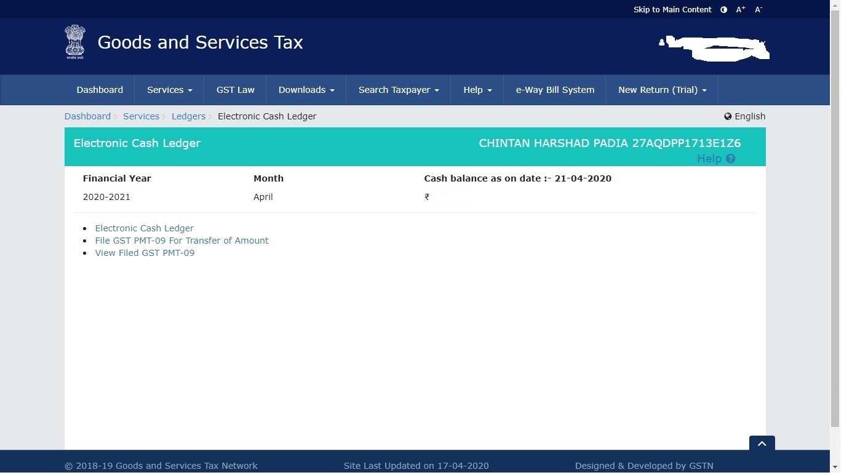The height and width of the screenshot is (475, 844).
Task: Expand the Help dropdown in navbar
Action: (x=477, y=90)
